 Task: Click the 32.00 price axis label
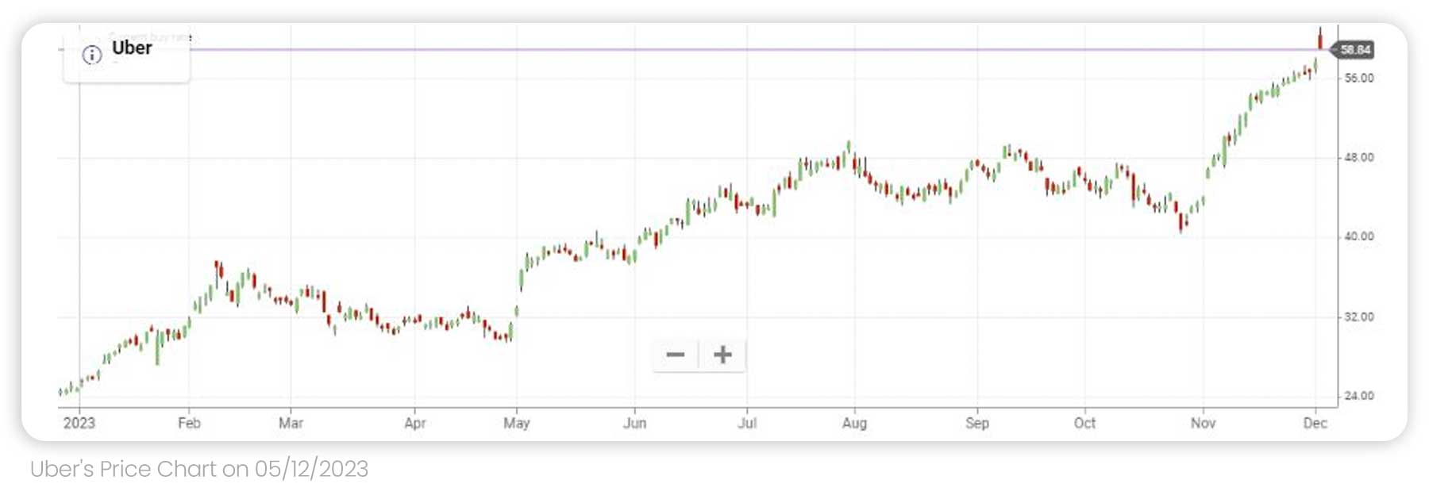click(x=1359, y=317)
